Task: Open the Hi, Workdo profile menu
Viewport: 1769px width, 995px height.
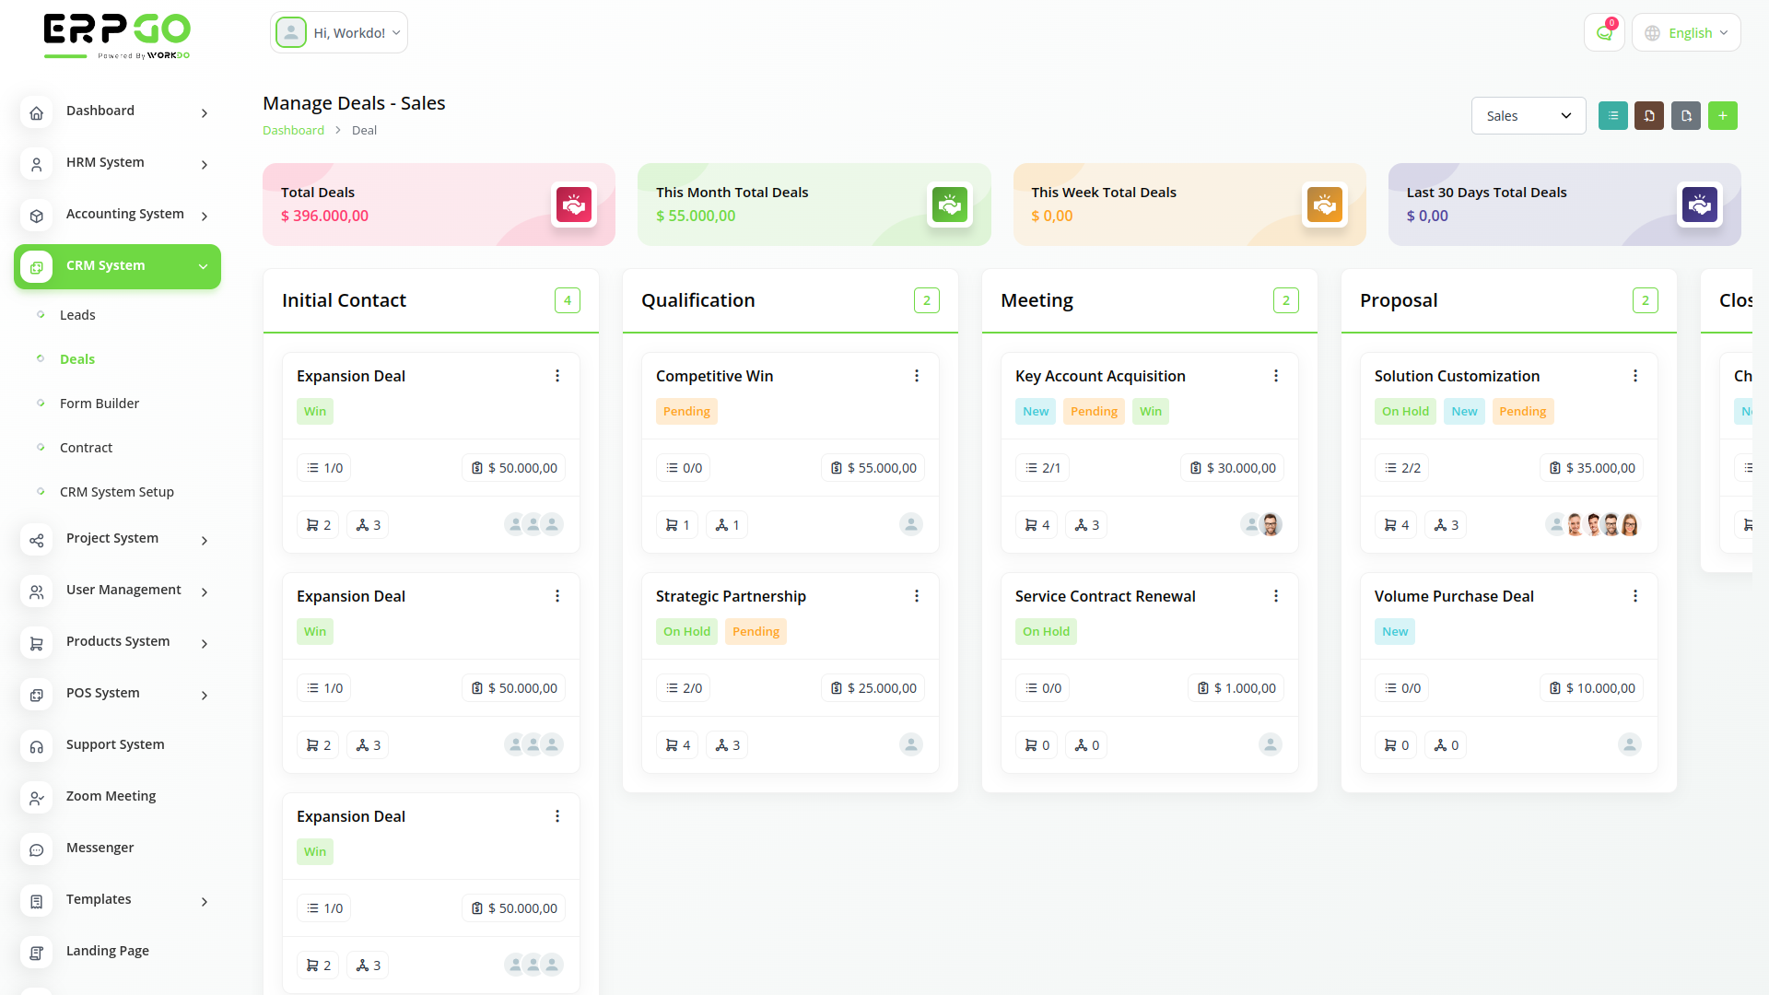Action: click(338, 32)
